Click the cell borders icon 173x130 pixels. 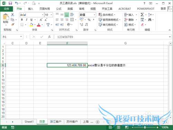pos(22,25)
